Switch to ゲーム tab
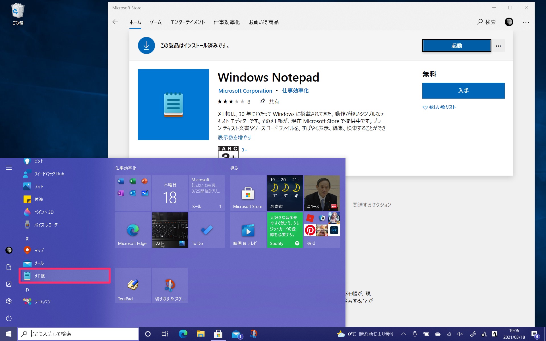This screenshot has height=341, width=546. (x=156, y=22)
